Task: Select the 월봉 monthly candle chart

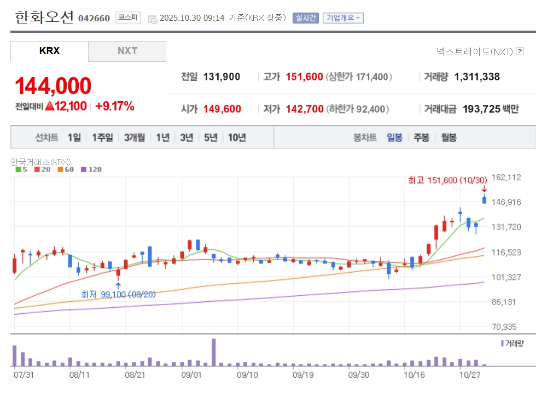Action: tap(449, 137)
